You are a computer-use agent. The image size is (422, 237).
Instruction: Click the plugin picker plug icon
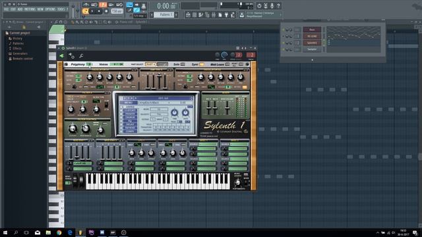(226, 14)
